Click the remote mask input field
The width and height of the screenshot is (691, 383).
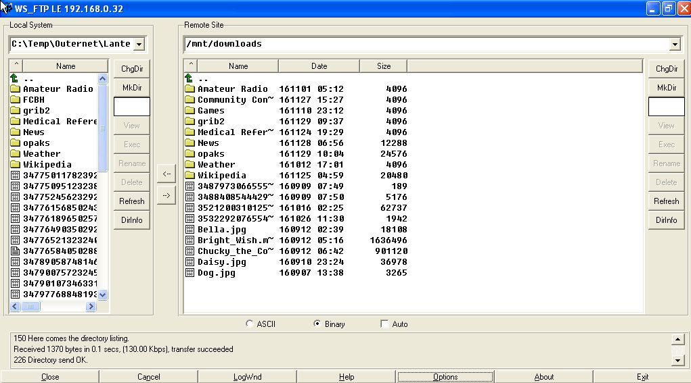(666, 107)
